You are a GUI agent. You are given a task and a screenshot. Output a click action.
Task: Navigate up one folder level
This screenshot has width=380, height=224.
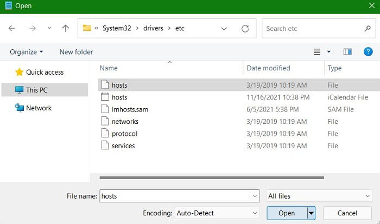tap(66, 28)
